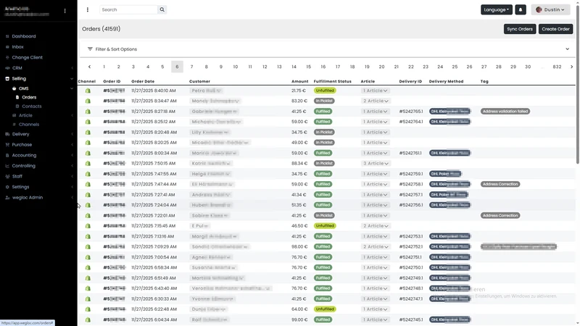Open the three-dot menu beside search
Screen dimensions: 580x326
pos(87,9)
